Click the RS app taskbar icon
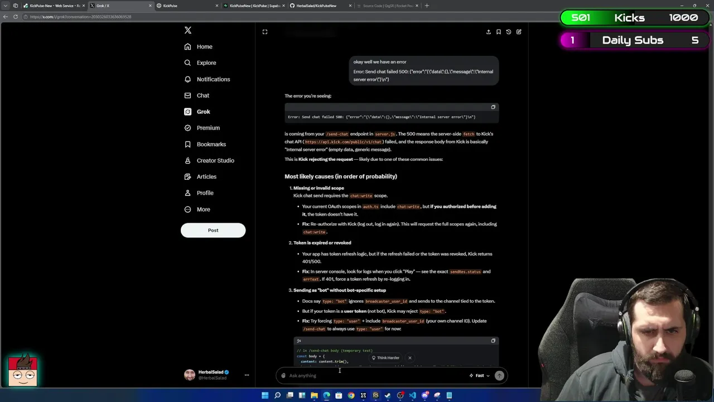 (375, 395)
